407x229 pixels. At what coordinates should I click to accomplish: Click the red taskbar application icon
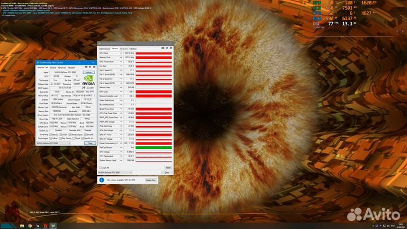(x=45, y=226)
